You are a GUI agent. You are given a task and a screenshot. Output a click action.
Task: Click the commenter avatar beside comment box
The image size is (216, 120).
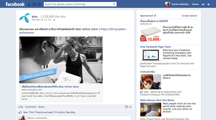click(22, 118)
